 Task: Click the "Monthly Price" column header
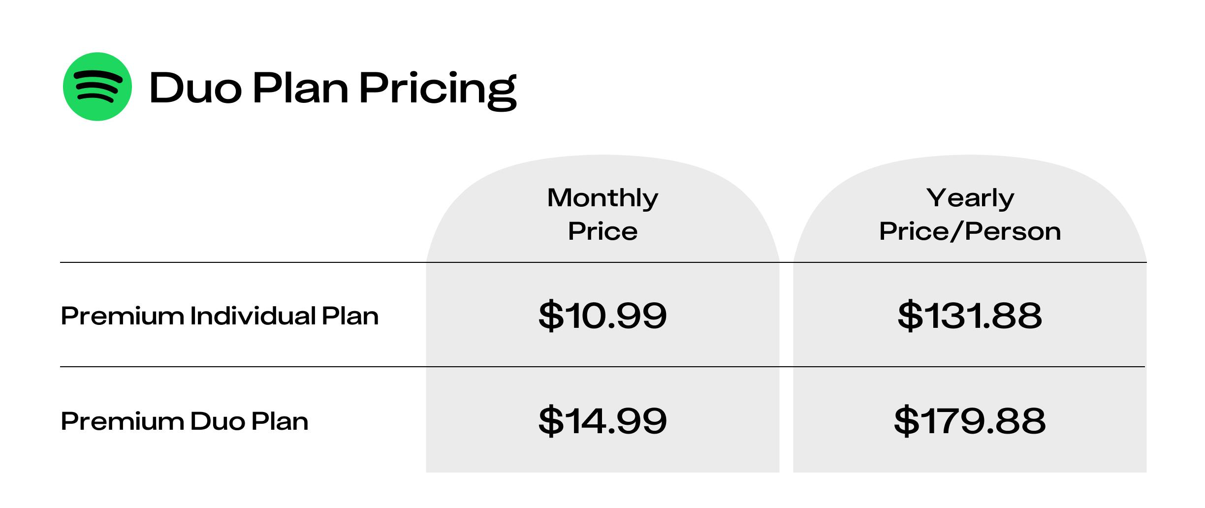tap(602, 214)
